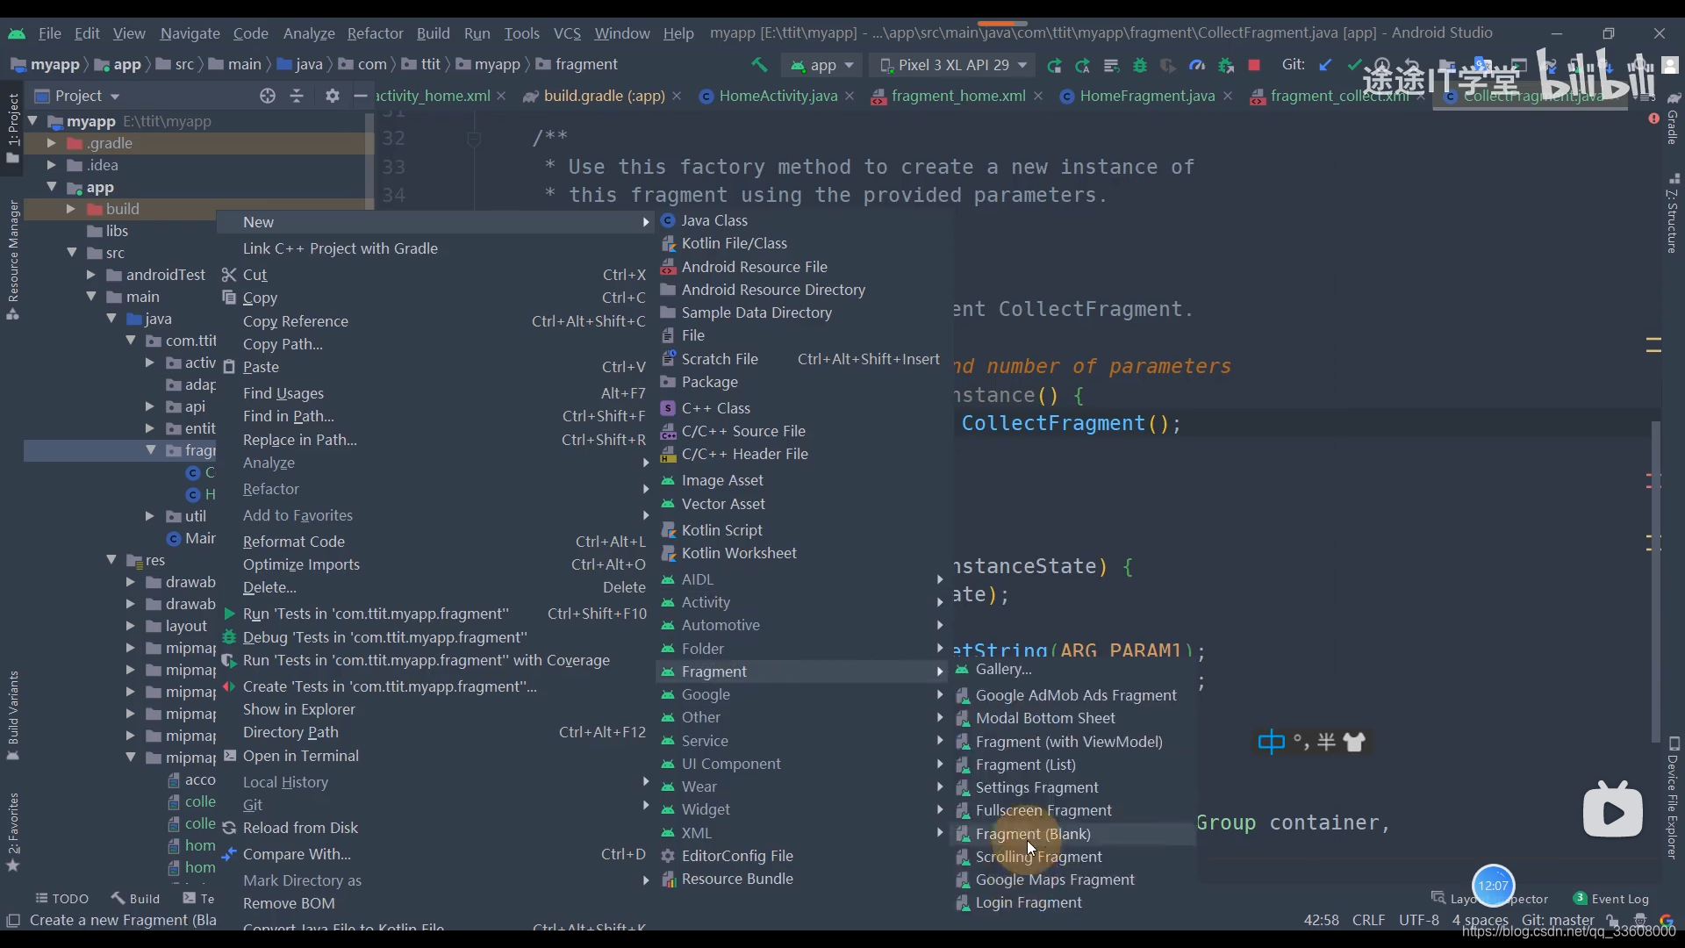Click the Debug app bug icon

coord(1140,65)
